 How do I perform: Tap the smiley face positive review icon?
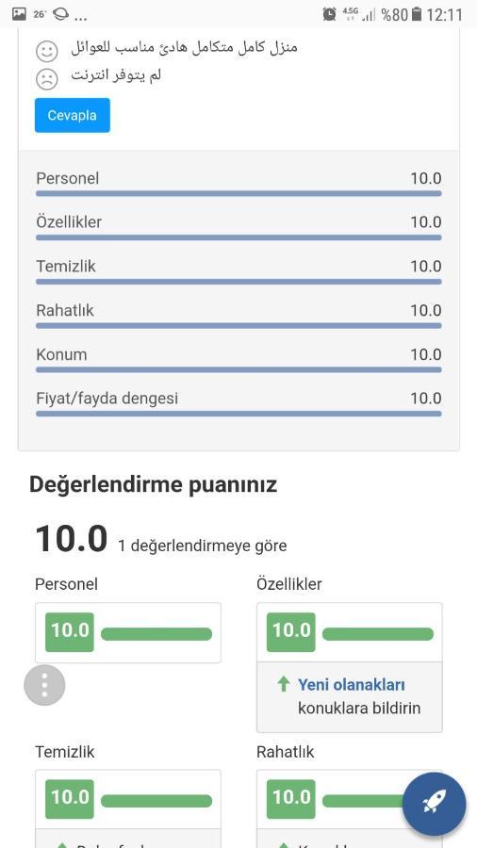tap(47, 52)
